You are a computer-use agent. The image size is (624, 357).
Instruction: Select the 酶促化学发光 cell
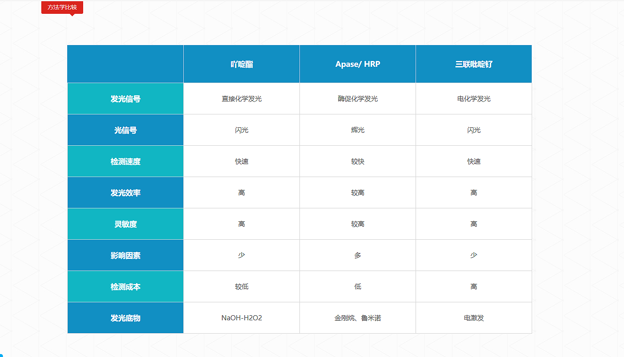click(x=358, y=99)
